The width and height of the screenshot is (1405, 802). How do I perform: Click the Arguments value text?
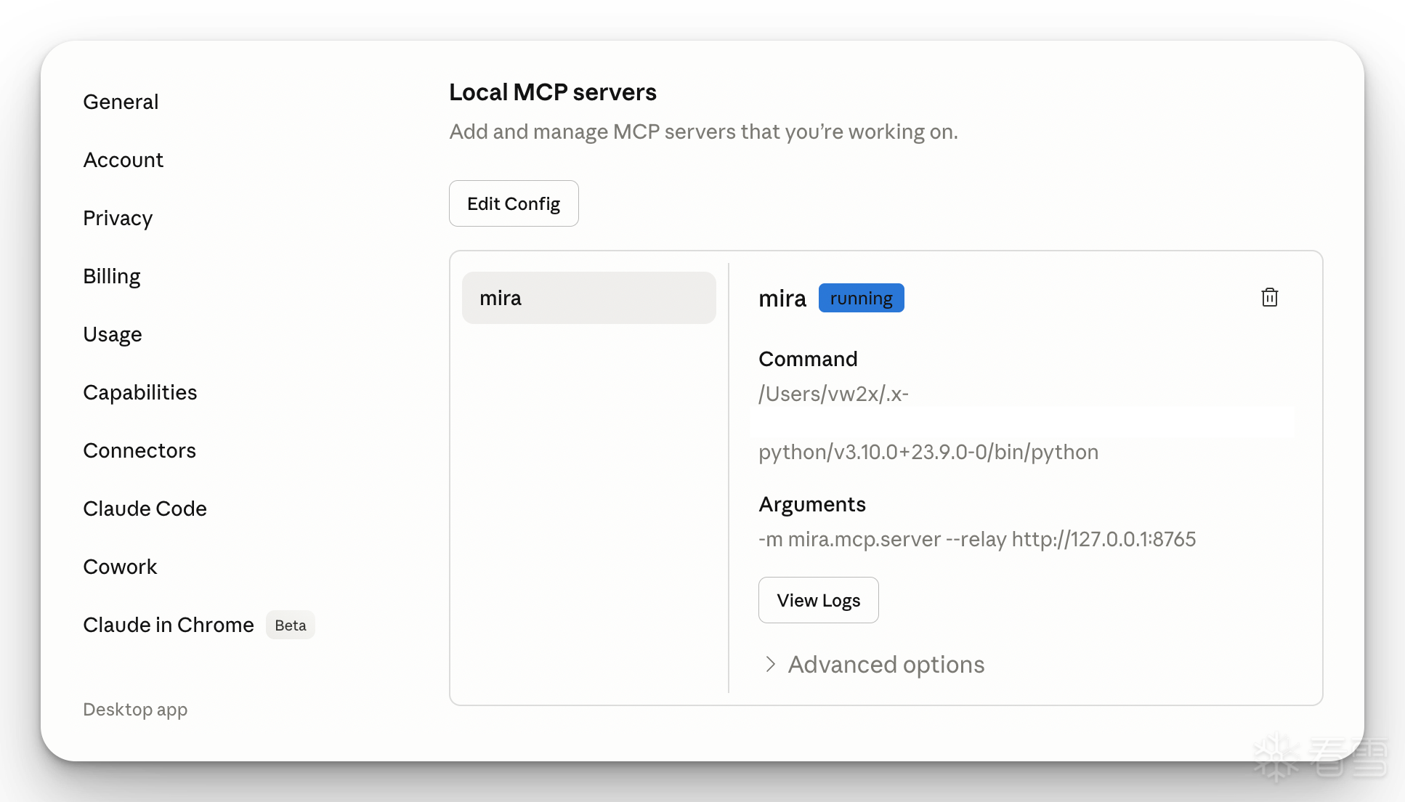976,539
